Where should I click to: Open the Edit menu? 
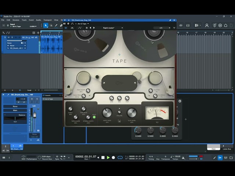tap(8, 20)
